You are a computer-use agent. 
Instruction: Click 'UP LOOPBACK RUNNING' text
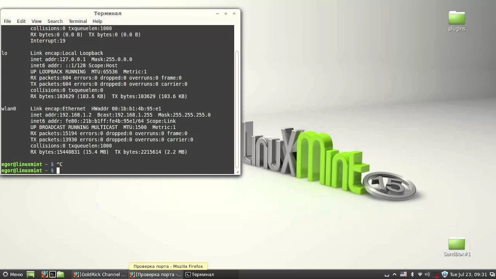coord(58,72)
